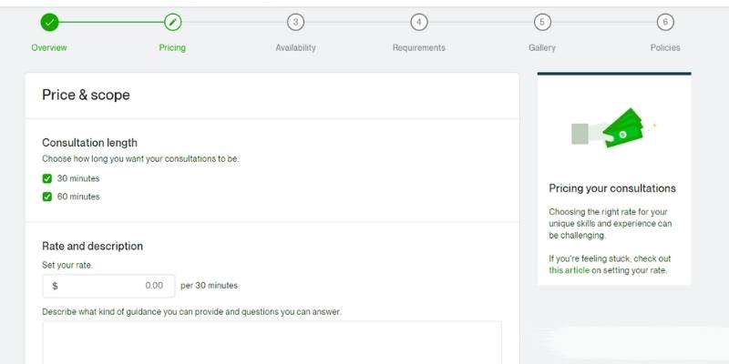Click the 'Rate and description' heading
729x364 pixels.
pos(93,246)
